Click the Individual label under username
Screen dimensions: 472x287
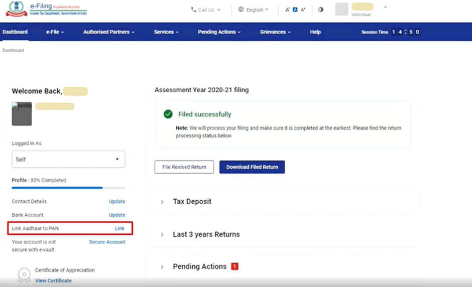tap(361, 15)
